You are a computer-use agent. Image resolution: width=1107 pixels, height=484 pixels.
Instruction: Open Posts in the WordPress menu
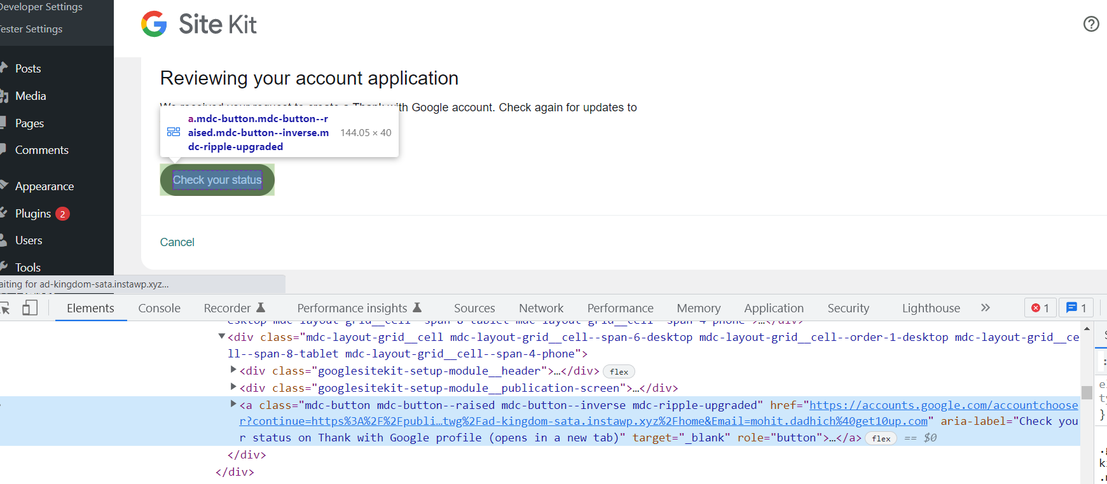pyautogui.click(x=28, y=69)
